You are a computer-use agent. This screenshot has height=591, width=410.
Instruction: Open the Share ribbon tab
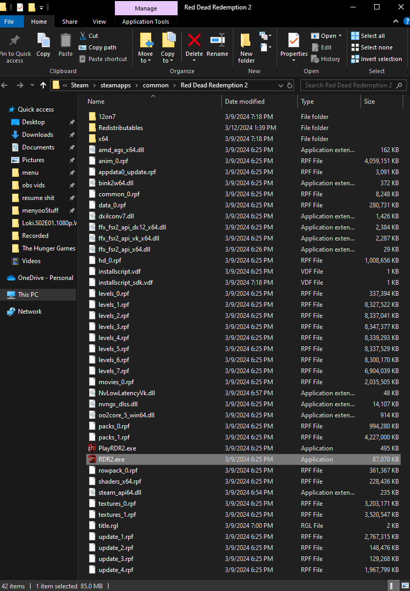70,22
